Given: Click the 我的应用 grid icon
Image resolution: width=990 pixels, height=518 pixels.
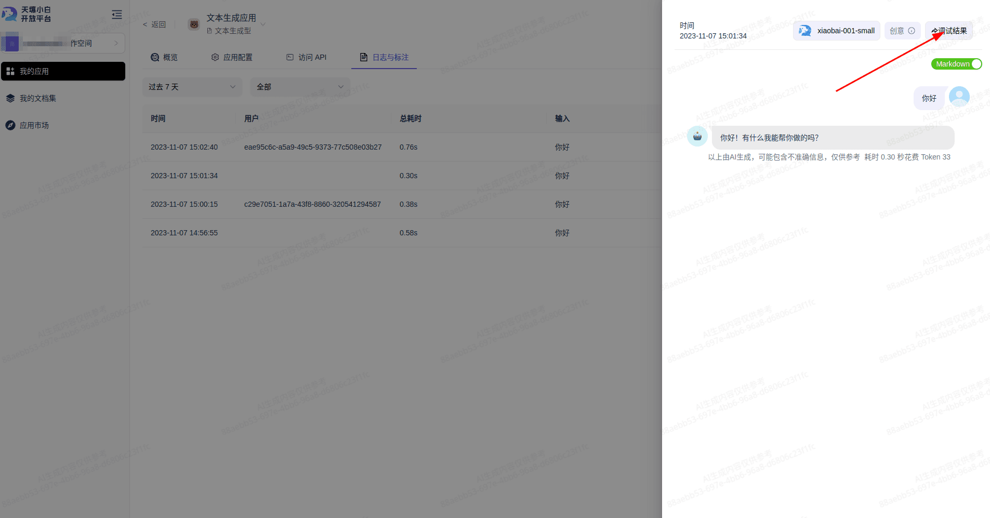Looking at the screenshot, I should coord(10,71).
